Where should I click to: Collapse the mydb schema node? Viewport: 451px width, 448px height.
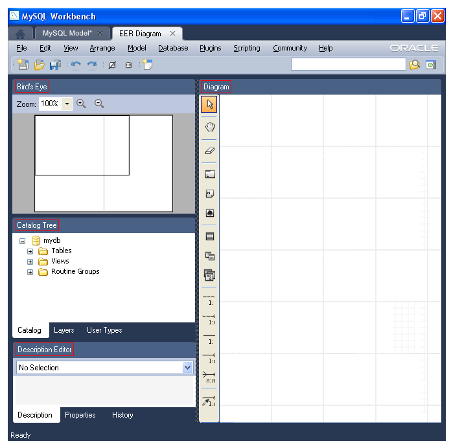pyautogui.click(x=23, y=241)
